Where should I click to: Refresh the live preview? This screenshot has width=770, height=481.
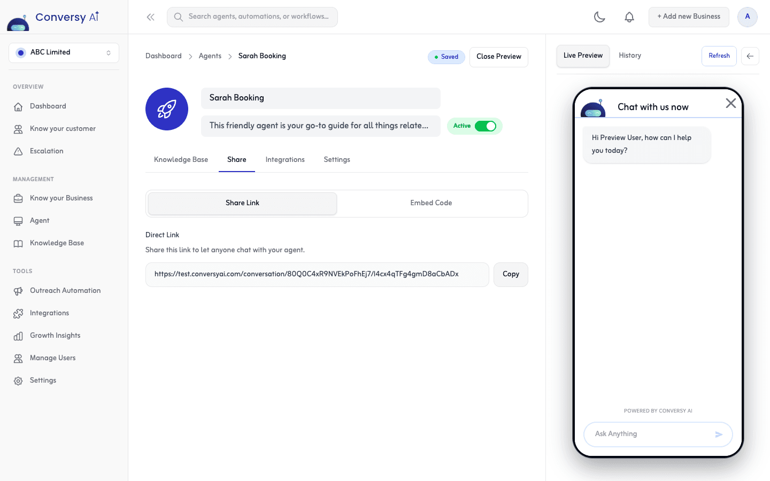point(719,56)
